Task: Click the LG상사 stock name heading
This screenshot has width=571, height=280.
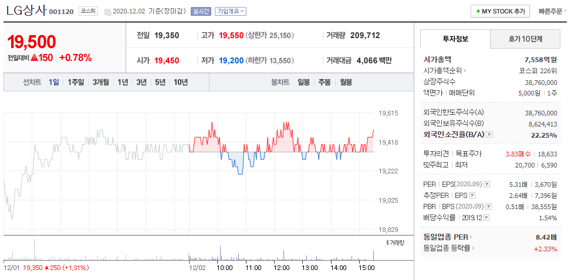Action: tap(26, 11)
